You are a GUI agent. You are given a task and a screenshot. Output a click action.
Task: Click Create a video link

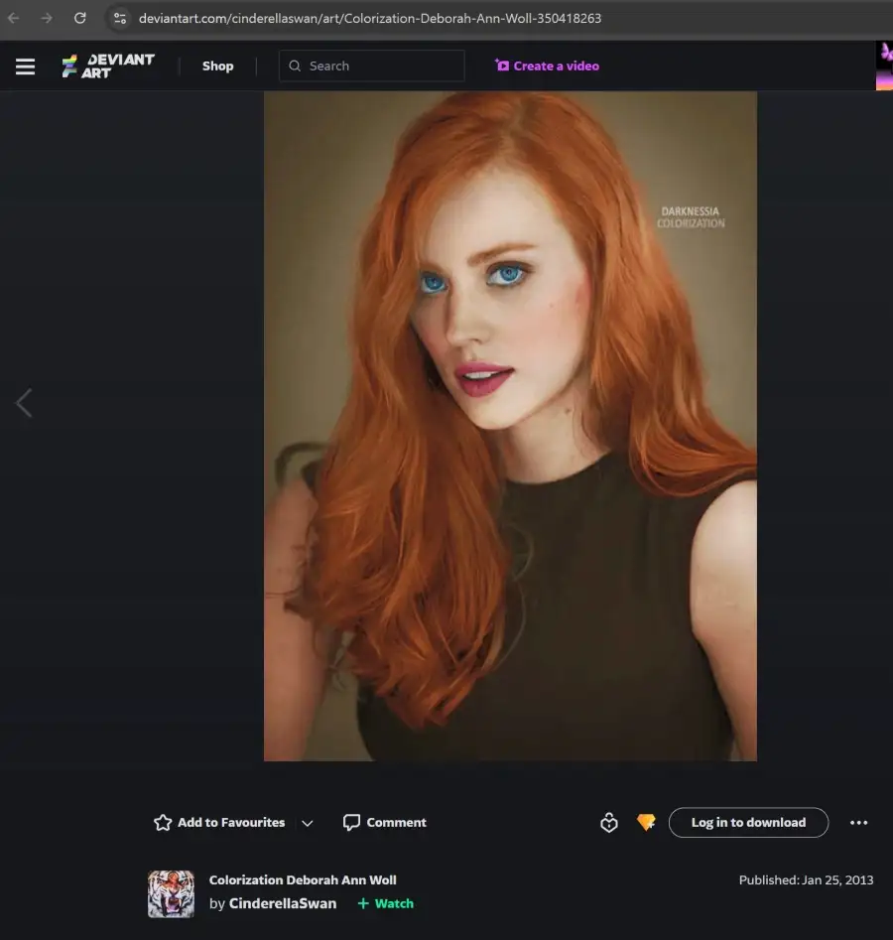click(x=547, y=66)
